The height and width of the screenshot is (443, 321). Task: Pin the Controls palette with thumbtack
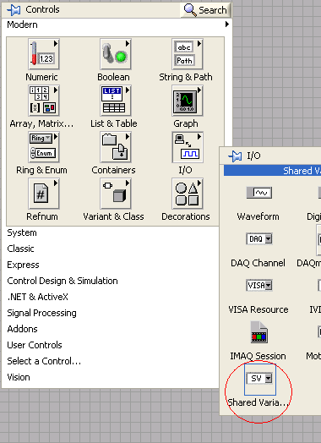(x=14, y=10)
